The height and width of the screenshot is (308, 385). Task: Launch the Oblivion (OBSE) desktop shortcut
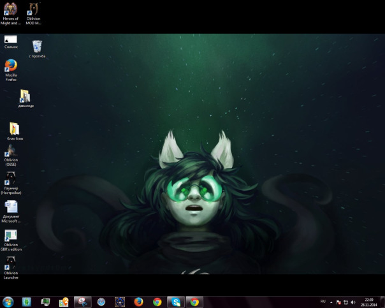[x=11, y=155]
